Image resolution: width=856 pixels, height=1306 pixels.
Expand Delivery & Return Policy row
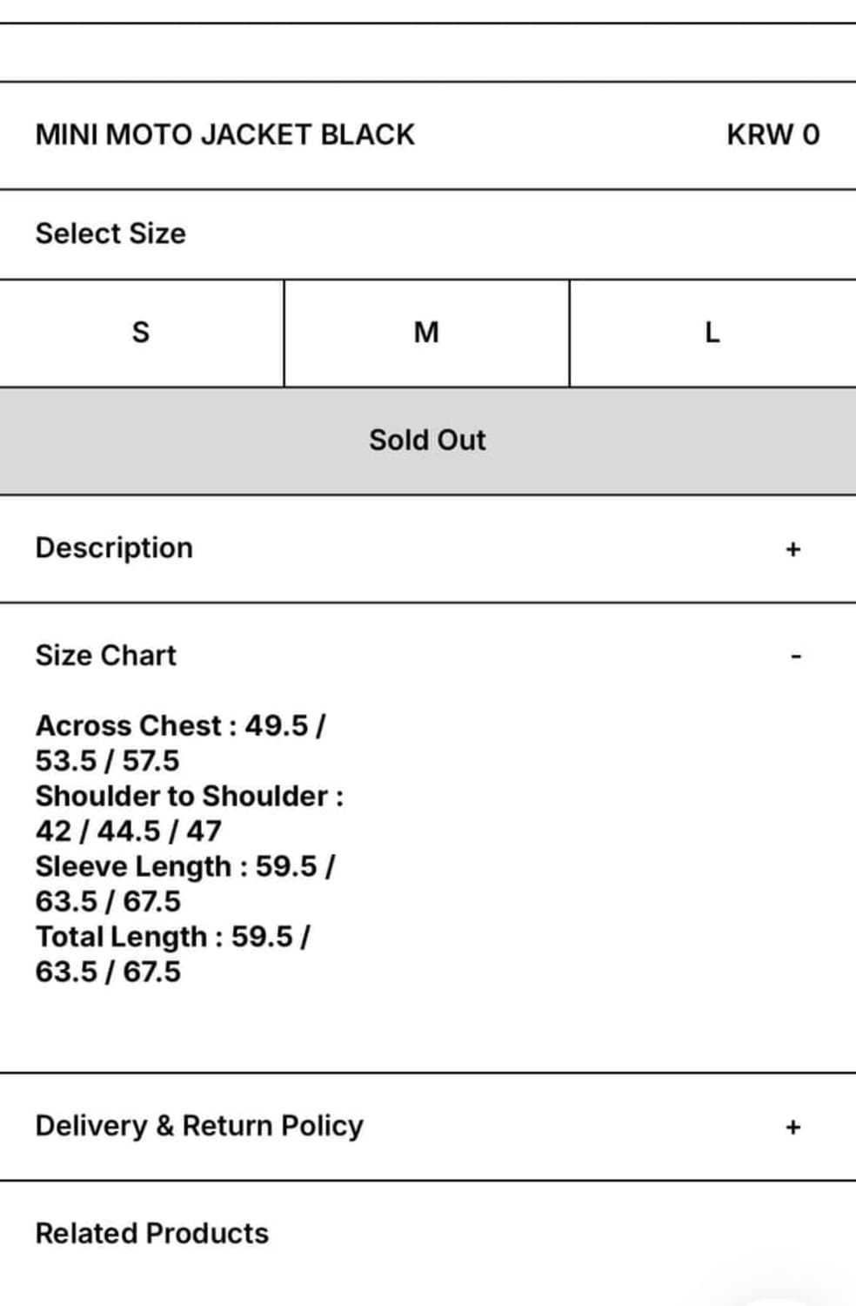(199, 1127)
